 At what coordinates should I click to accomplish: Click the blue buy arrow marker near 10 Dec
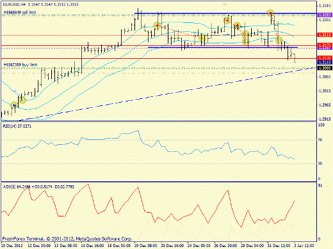click(14, 105)
